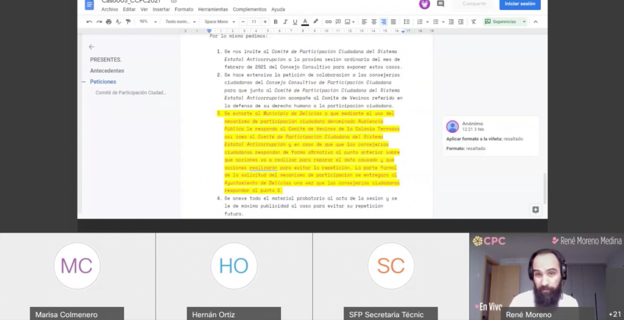
Task: Click the anonymous animal avatar in header
Action: pyautogui.click(x=425, y=4)
